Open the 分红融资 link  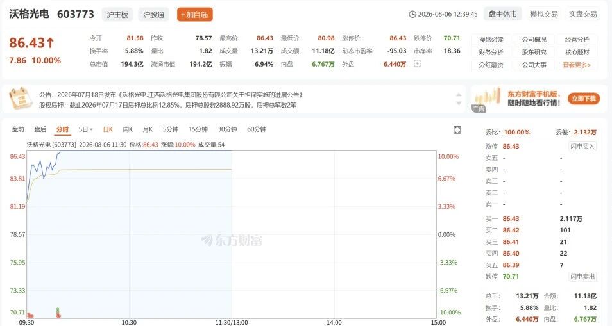[491, 65]
